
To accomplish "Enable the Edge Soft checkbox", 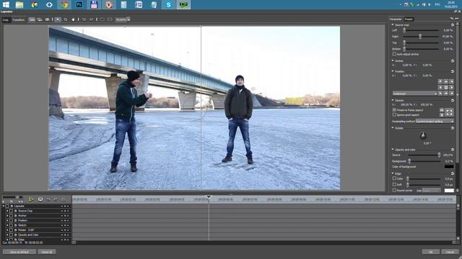I will pos(394,184).
